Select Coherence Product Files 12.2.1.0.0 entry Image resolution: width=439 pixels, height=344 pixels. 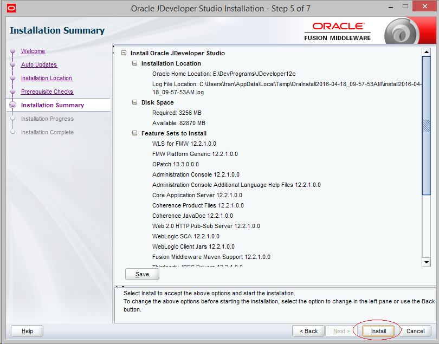198,205
